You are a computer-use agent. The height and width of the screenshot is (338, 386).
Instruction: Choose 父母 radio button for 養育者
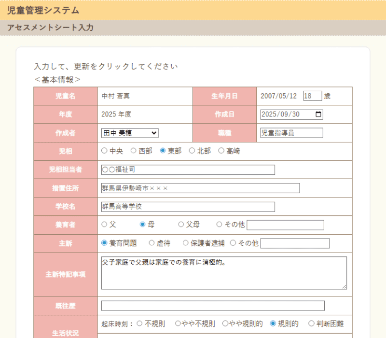click(181, 225)
